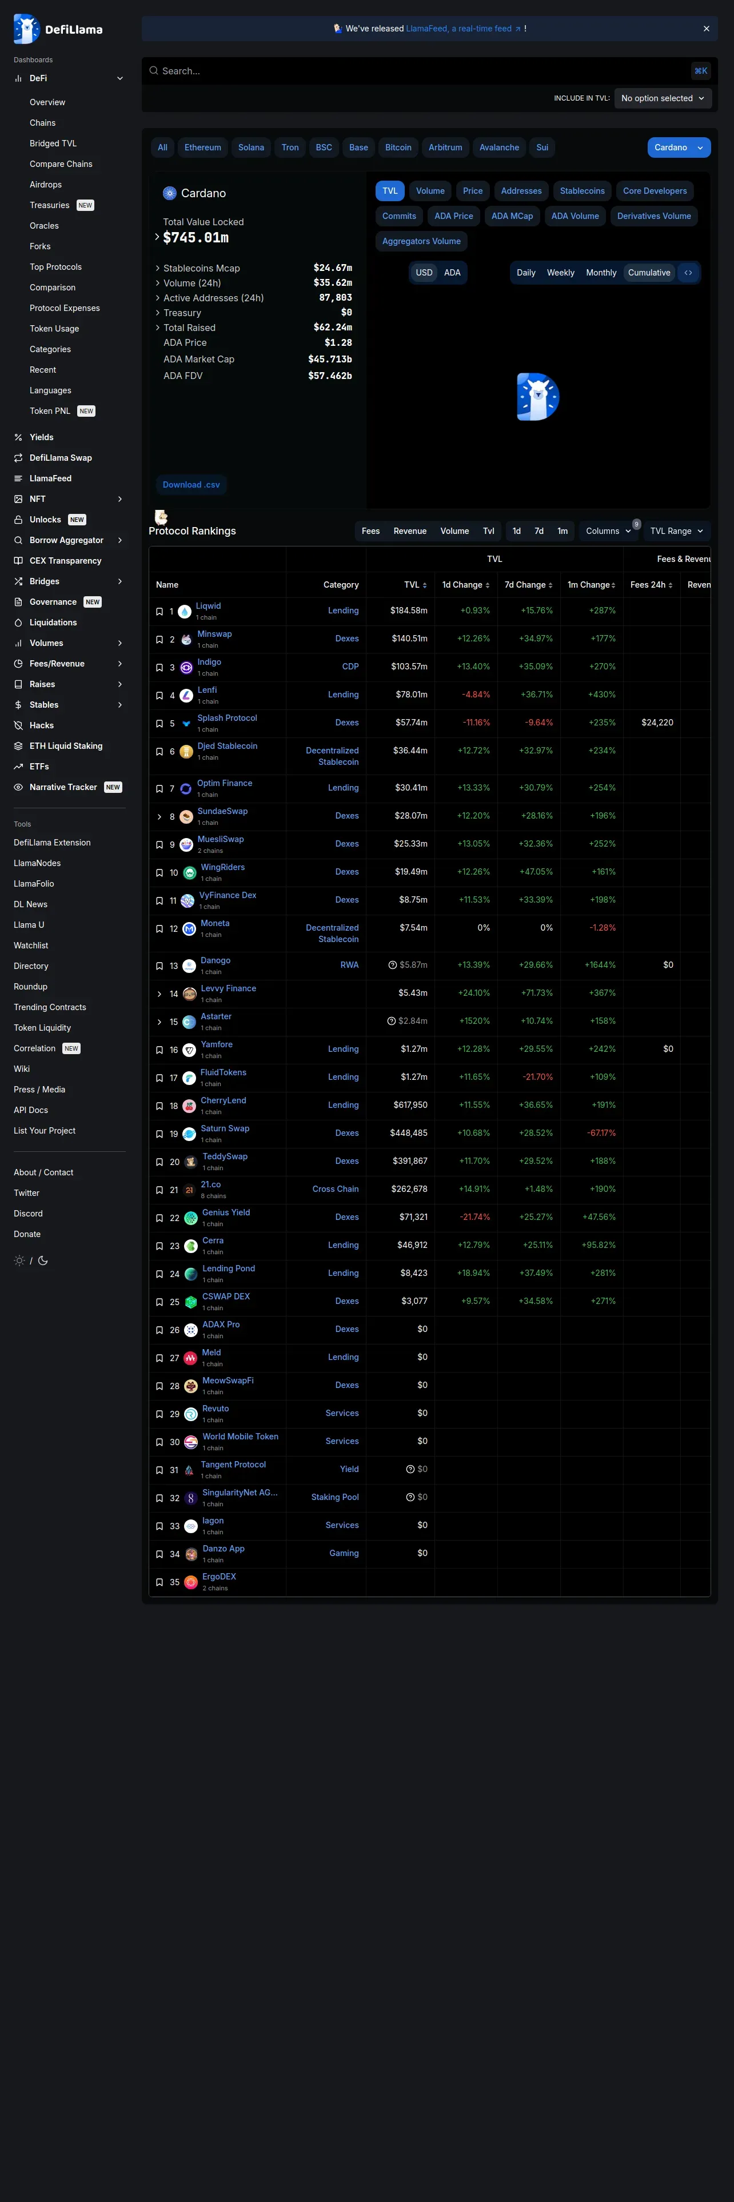The width and height of the screenshot is (734, 2202).
Task: Select the Monthly chart interval
Action: pos(601,273)
